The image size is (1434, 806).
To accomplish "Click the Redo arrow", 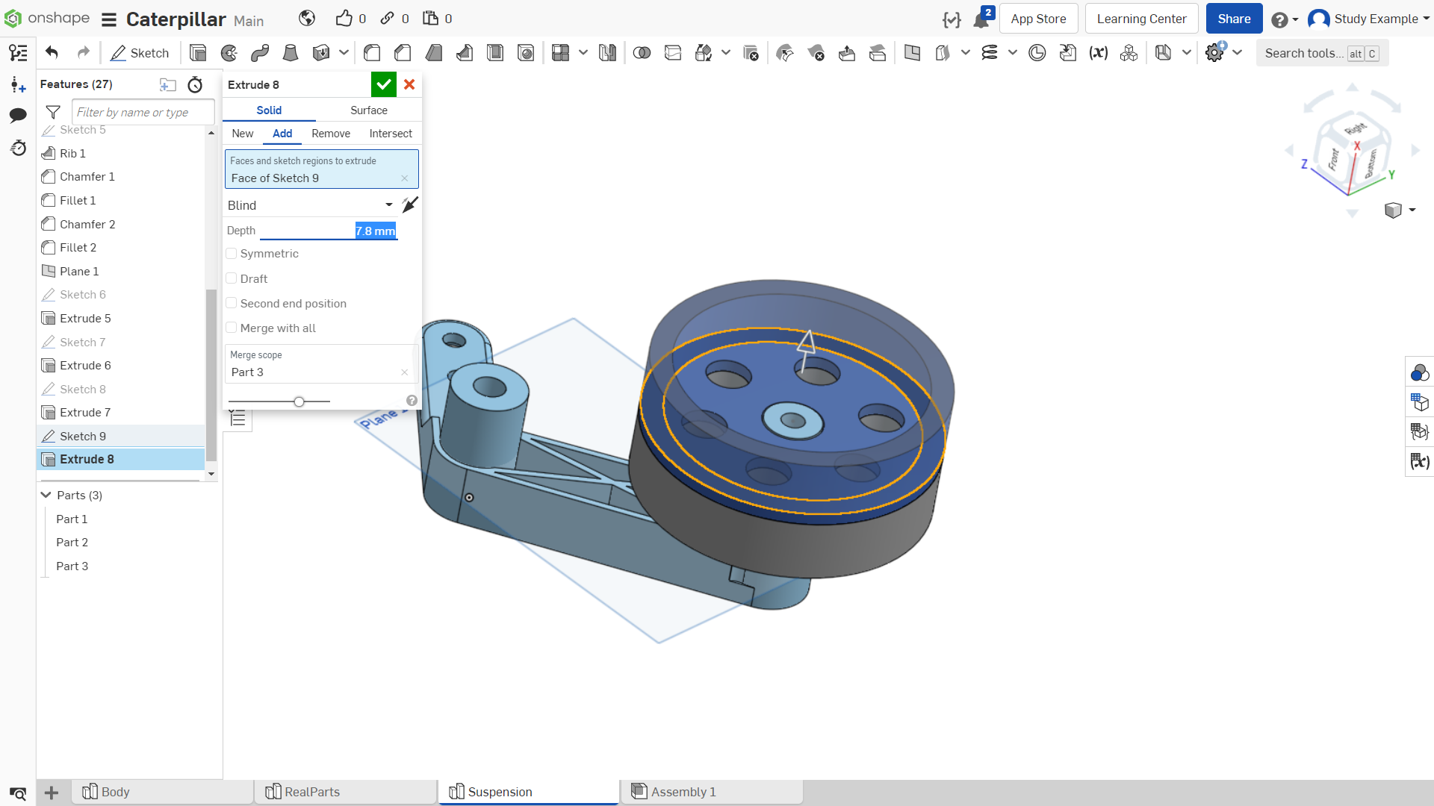I will click(x=84, y=53).
